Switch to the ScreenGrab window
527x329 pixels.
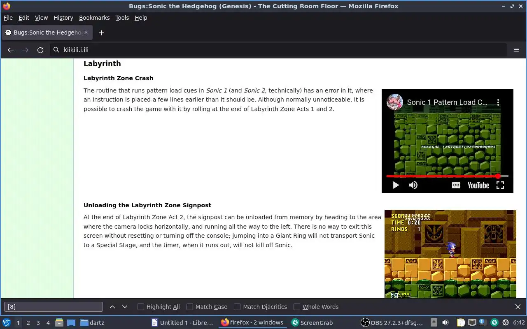pyautogui.click(x=312, y=322)
